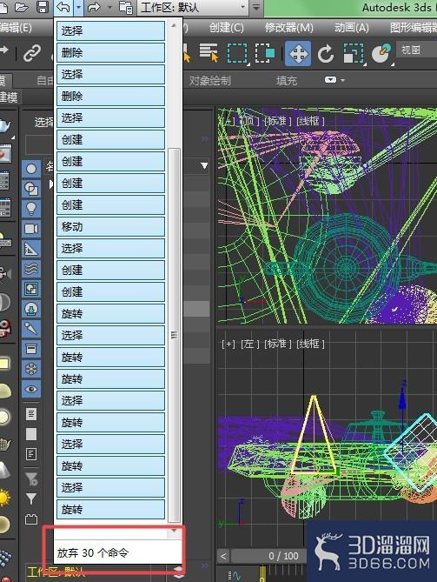The image size is (437, 582).
Task: Open the 视图 reference coordinate dropdown
Action: (417, 50)
